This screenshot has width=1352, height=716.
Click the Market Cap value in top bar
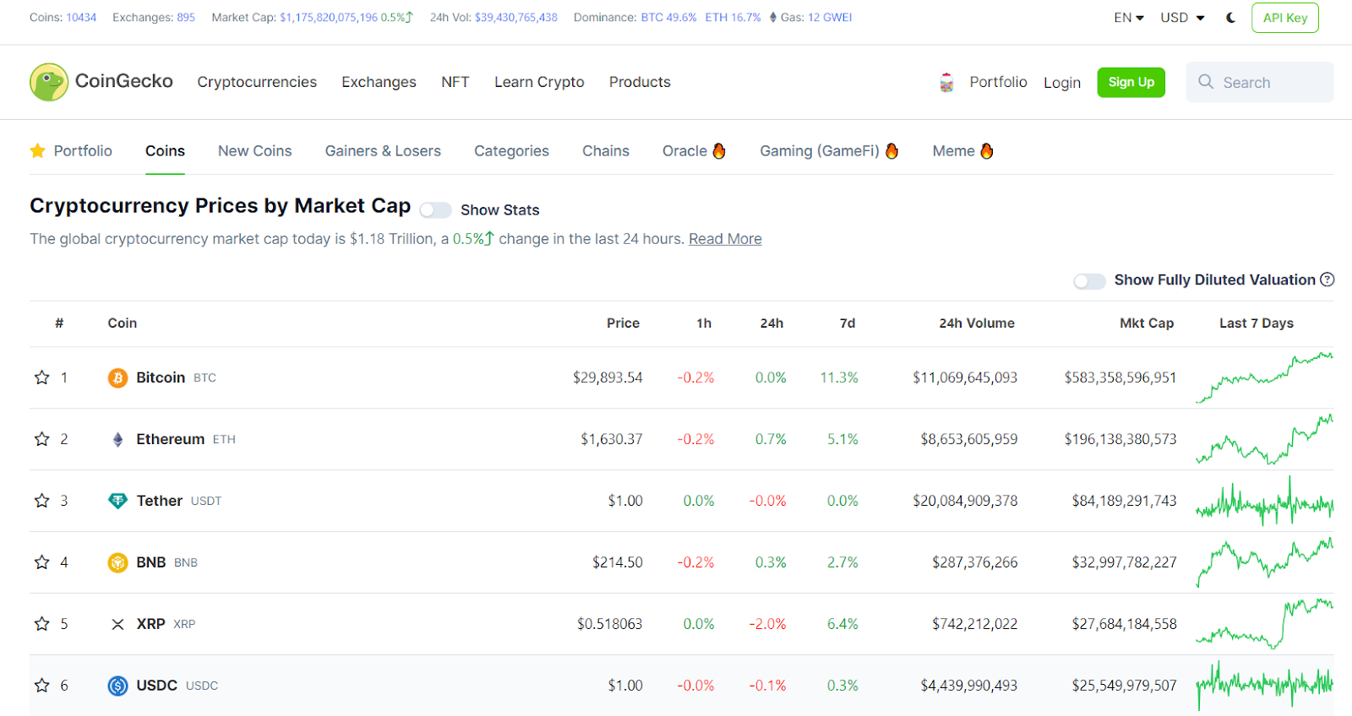coord(329,17)
